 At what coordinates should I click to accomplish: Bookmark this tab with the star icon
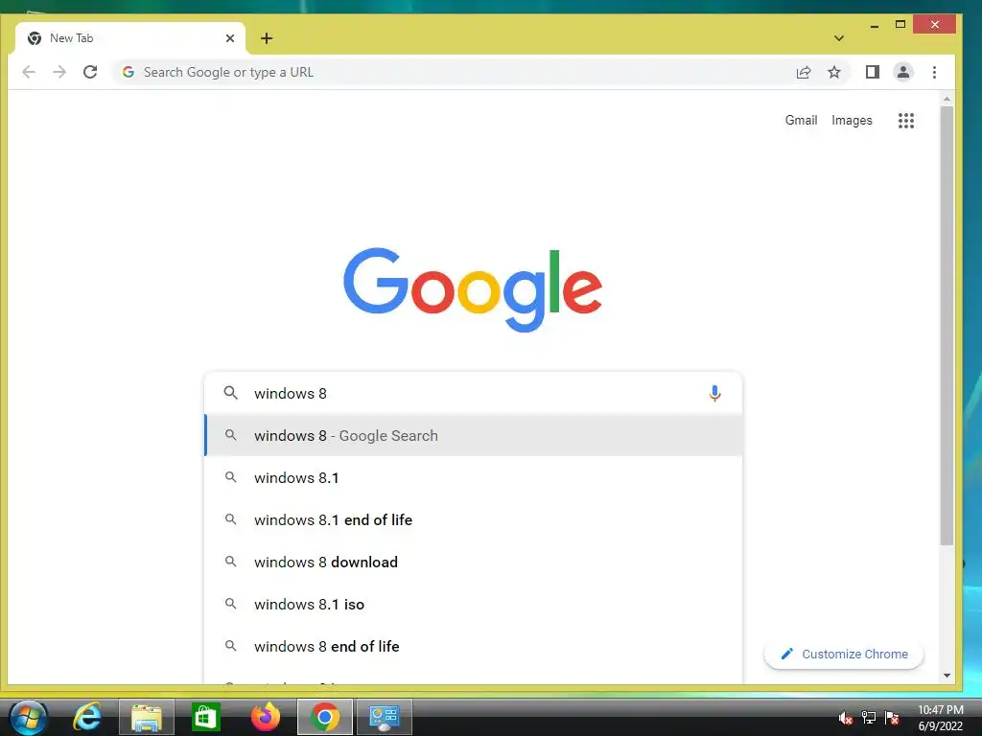(834, 72)
